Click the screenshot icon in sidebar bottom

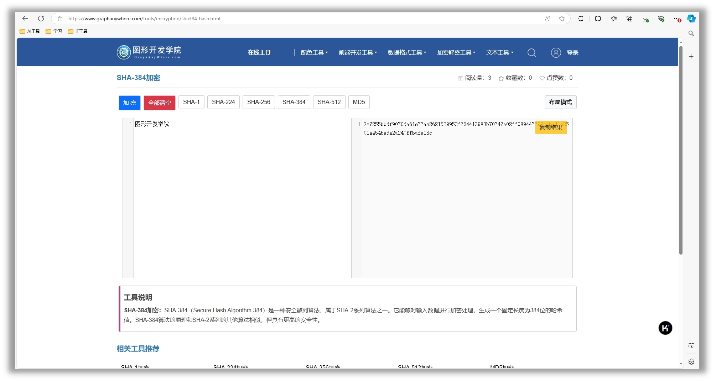pyautogui.click(x=691, y=346)
